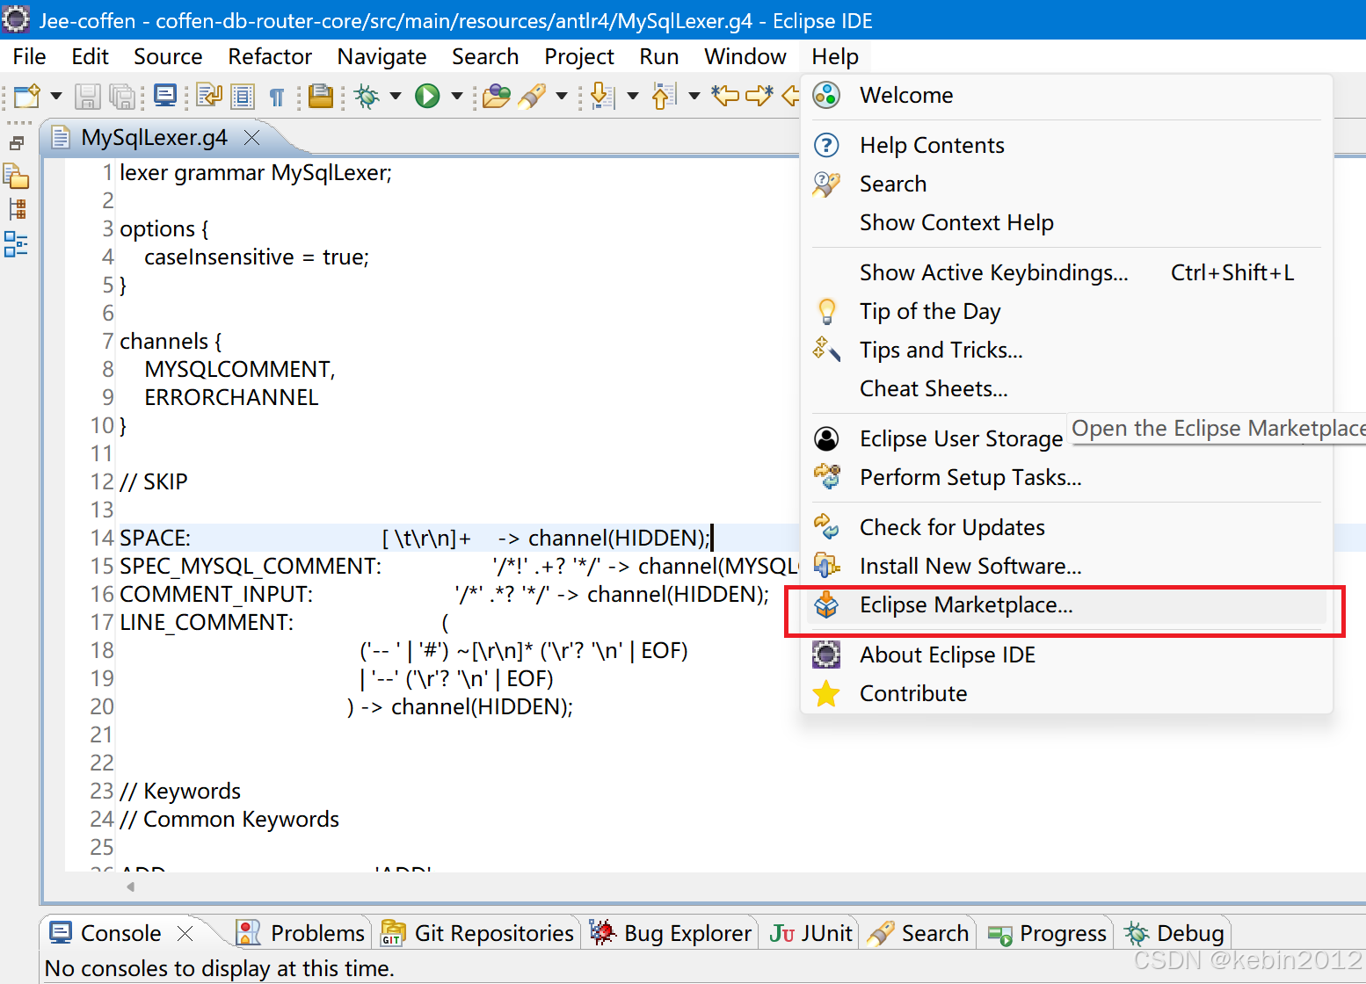
Task: Click Contribute star entry
Action: (1066, 693)
